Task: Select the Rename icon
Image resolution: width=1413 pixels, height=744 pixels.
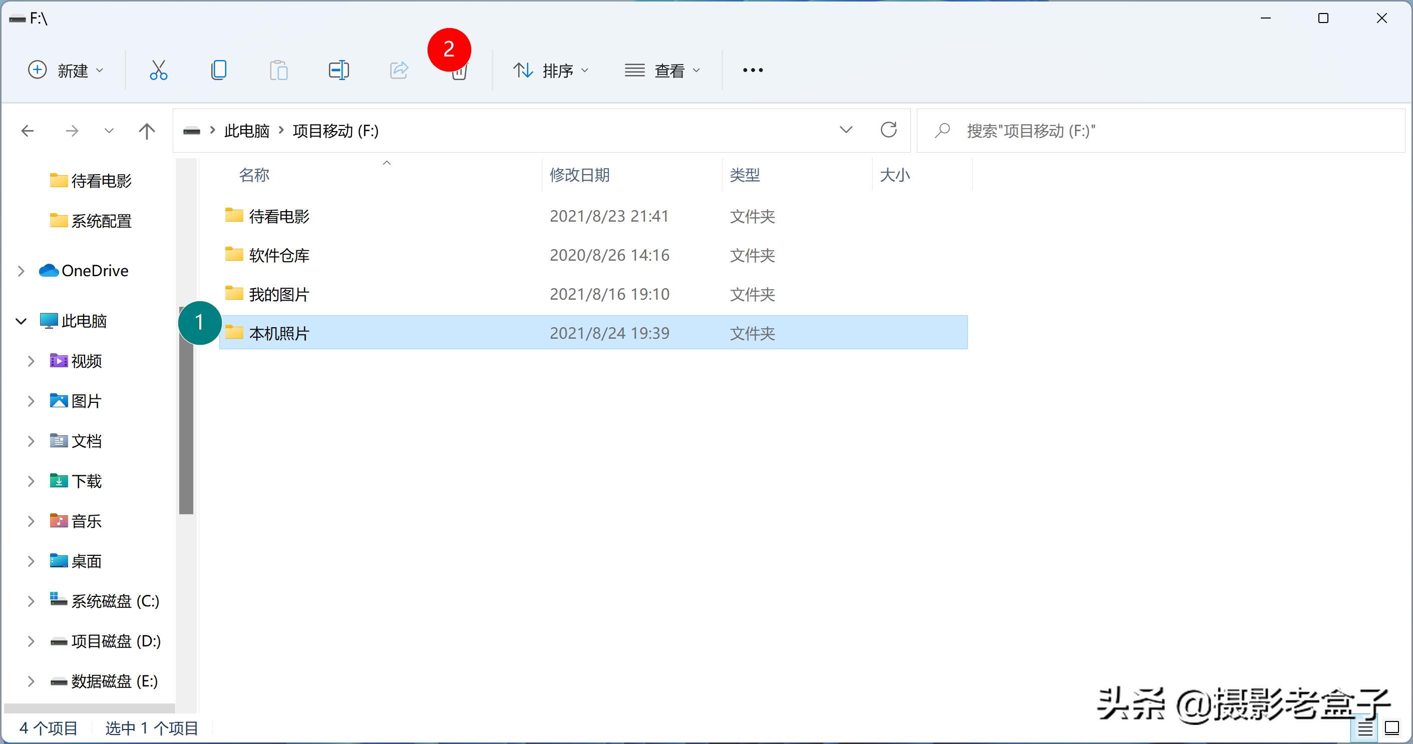Action: [x=338, y=70]
